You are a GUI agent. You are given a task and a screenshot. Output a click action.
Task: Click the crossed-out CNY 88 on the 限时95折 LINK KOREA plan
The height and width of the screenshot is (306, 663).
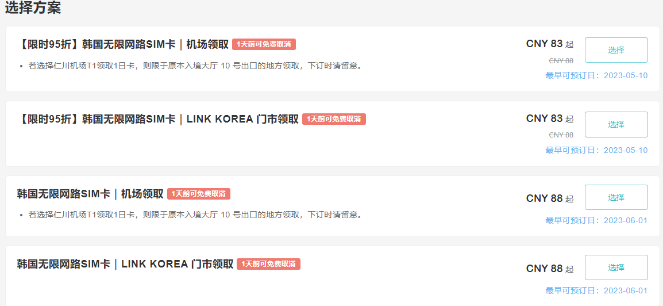click(x=561, y=135)
